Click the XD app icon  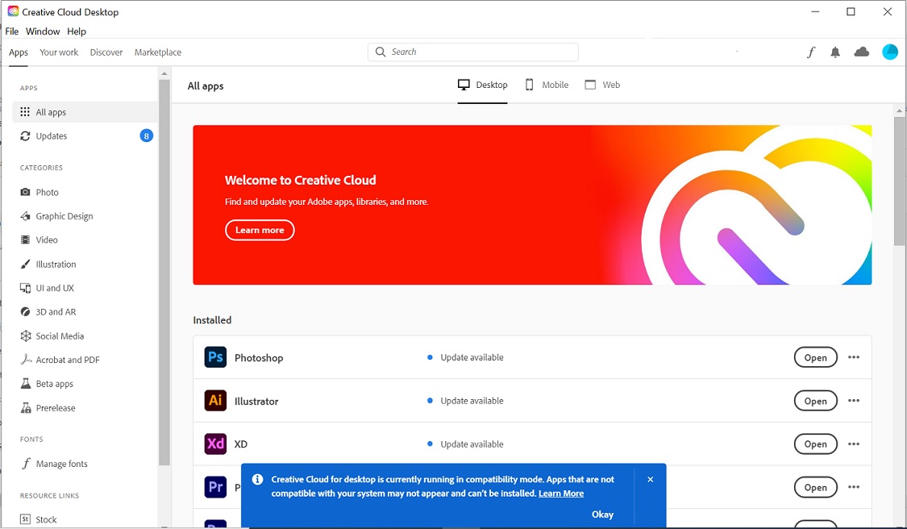pos(215,444)
